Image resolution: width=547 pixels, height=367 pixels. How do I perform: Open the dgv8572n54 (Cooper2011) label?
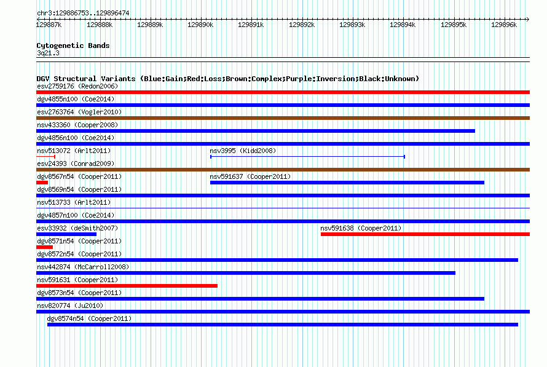coord(79,254)
